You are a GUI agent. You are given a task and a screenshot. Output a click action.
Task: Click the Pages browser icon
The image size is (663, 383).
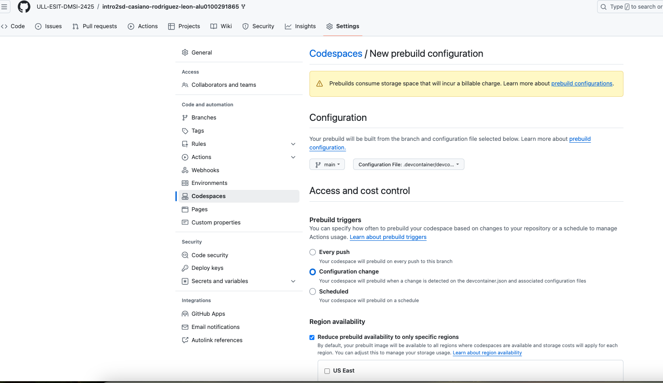(185, 209)
